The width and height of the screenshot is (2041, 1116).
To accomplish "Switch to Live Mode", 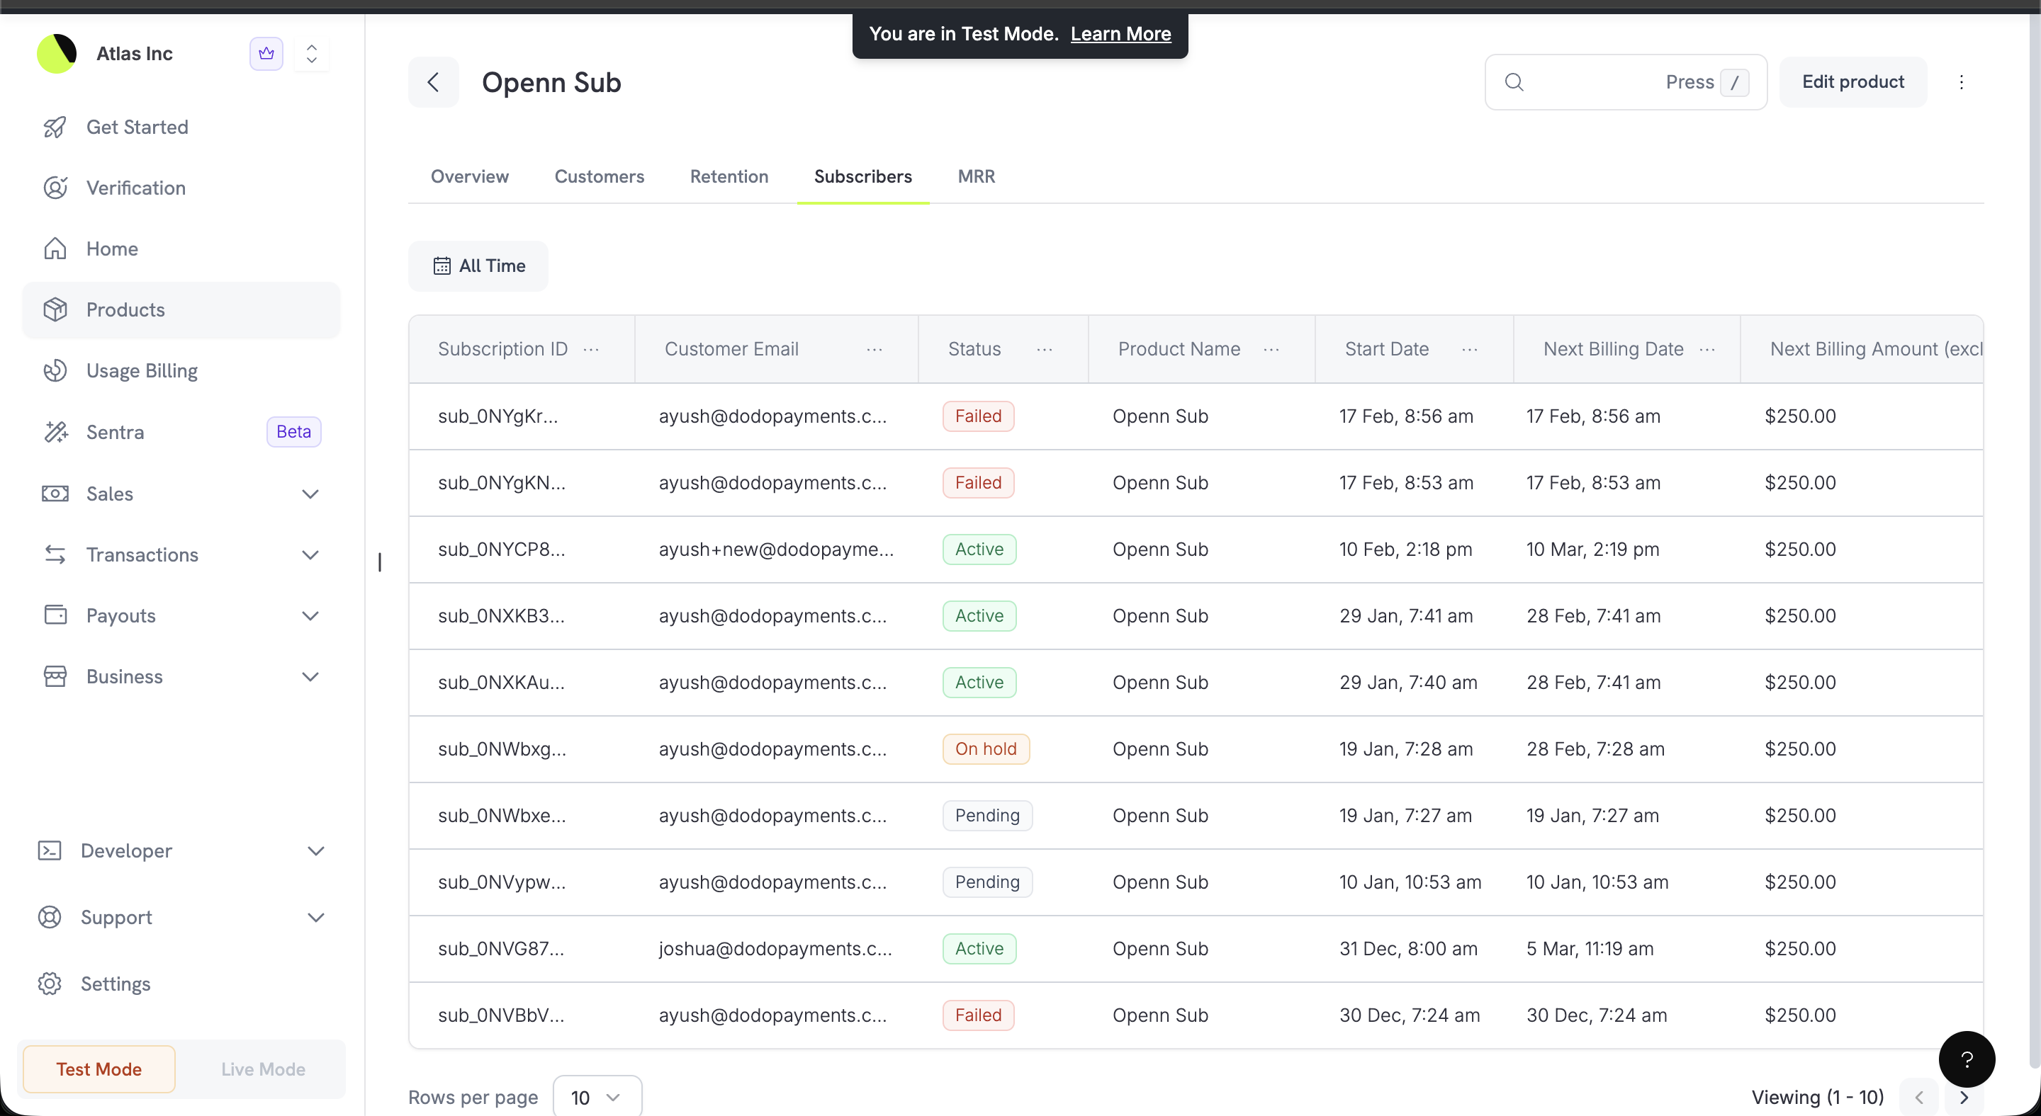I will pyautogui.click(x=262, y=1069).
